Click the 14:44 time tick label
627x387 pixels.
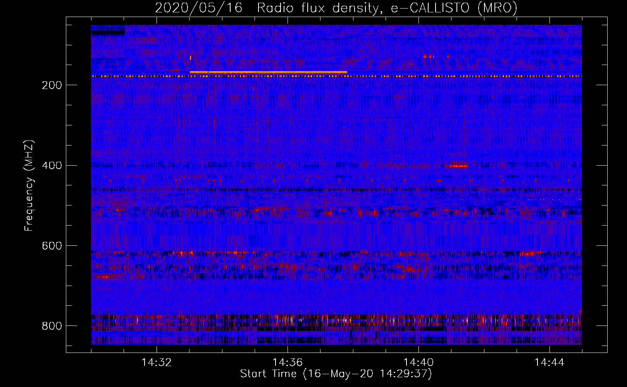point(549,362)
